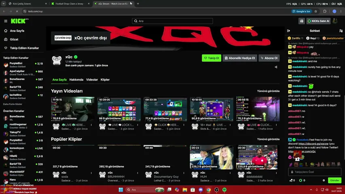Bookmark this page with star icon

(x=316, y=11)
